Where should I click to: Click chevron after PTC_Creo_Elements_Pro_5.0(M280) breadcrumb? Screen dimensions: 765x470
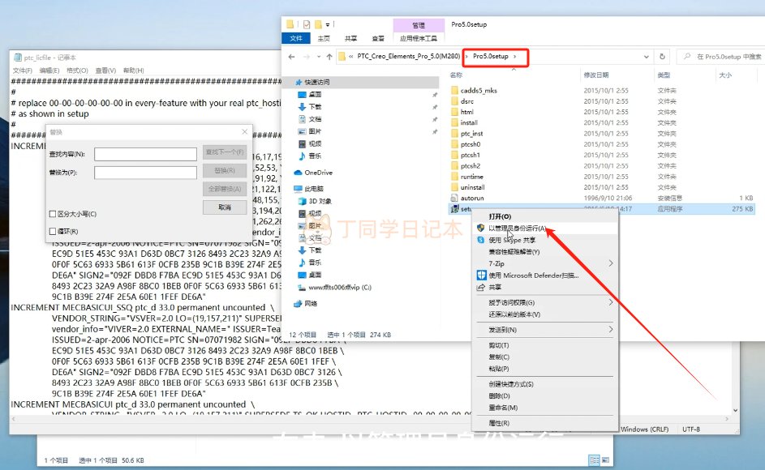466,57
